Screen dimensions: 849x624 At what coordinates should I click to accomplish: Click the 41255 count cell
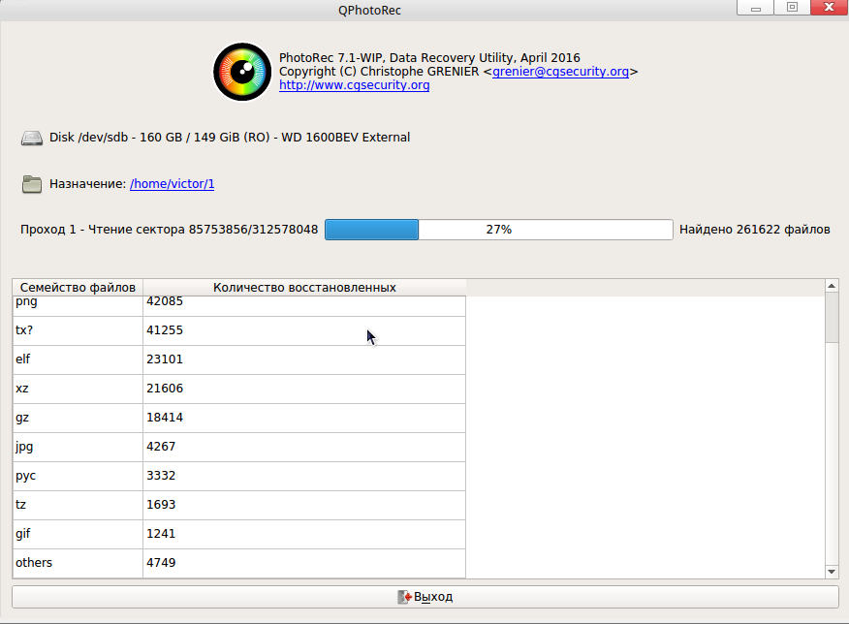(x=304, y=330)
